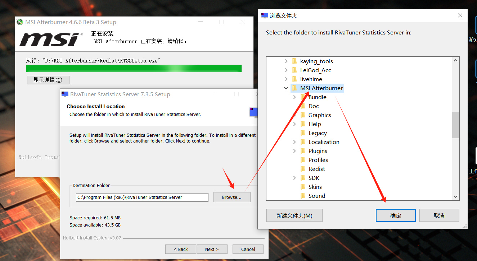Expand the livehime folder node

click(286, 79)
